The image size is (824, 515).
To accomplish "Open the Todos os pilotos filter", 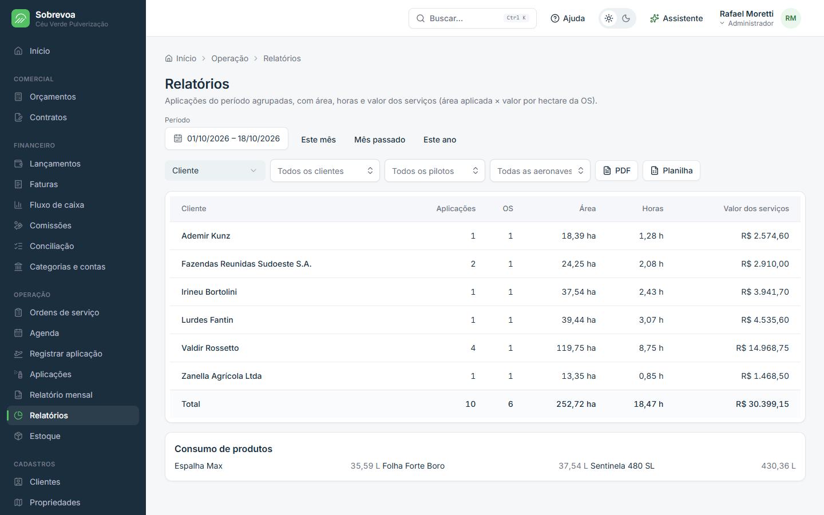I will (x=435, y=171).
